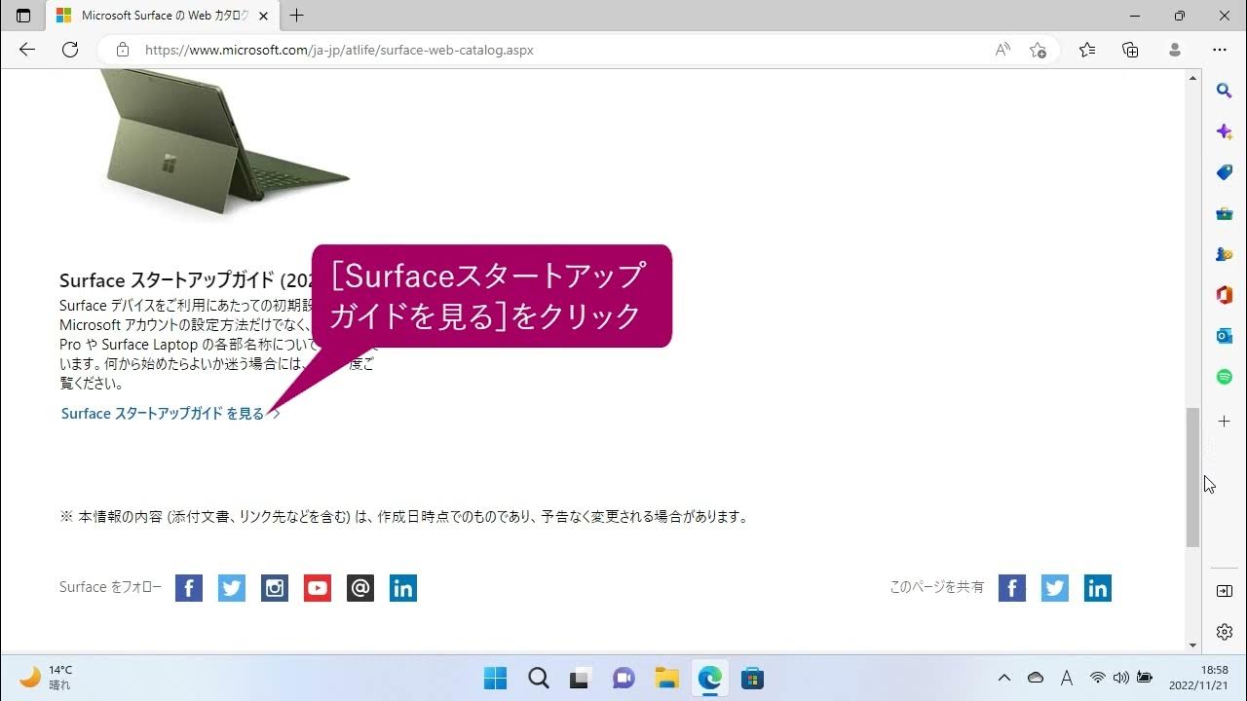Open Microsoft Store from the taskbar

752,678
